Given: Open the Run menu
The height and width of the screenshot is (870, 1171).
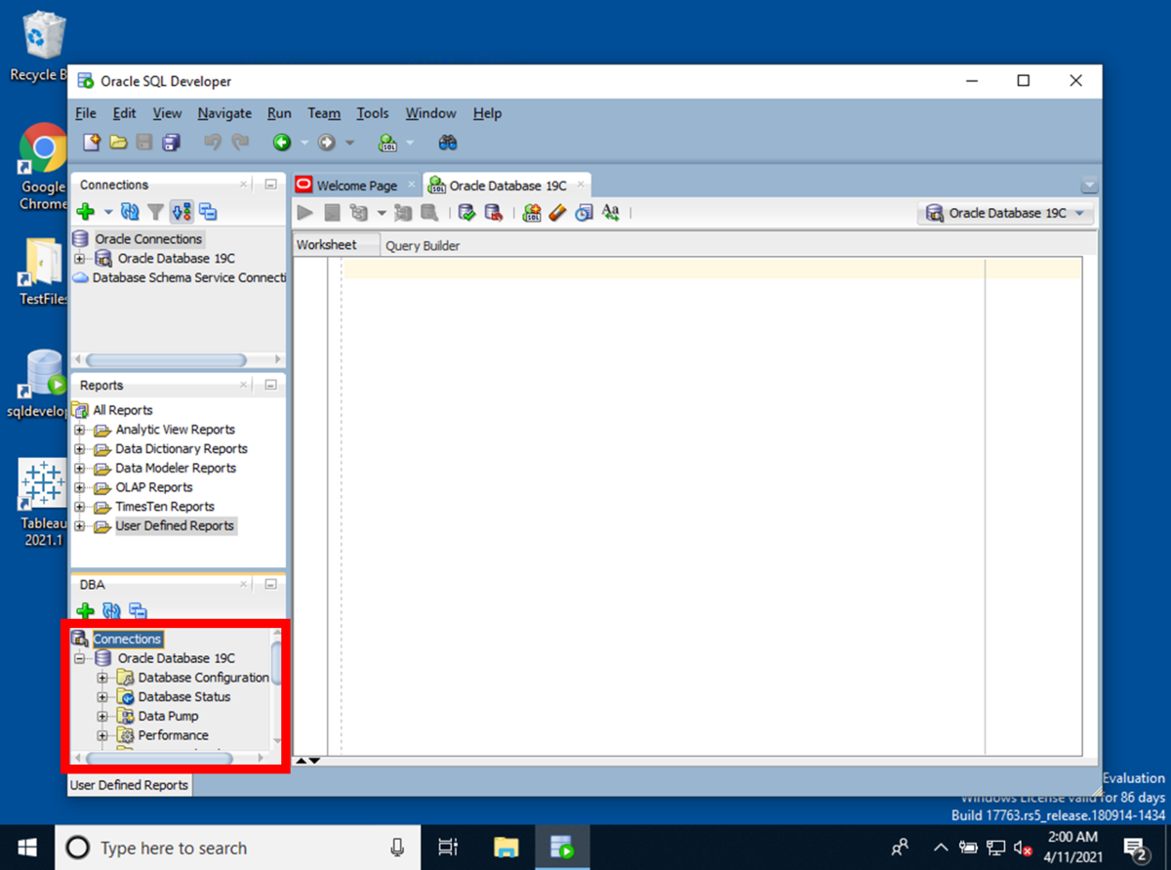Looking at the screenshot, I should click(279, 113).
